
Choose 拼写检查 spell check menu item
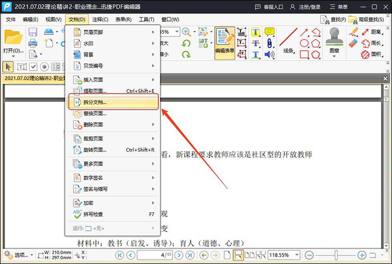tap(113, 214)
